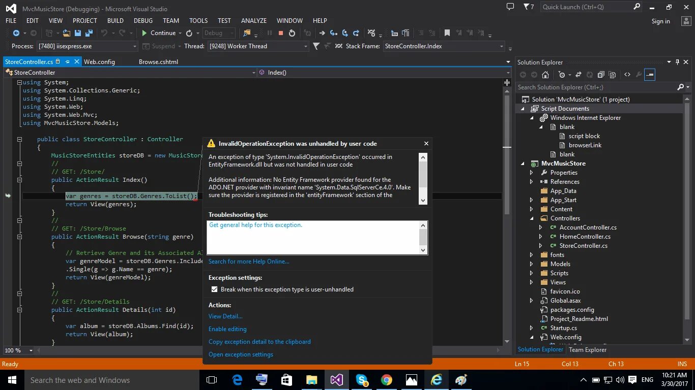Toggle the pin on StoreController.cs tab
695x390 pixels.
point(67,61)
